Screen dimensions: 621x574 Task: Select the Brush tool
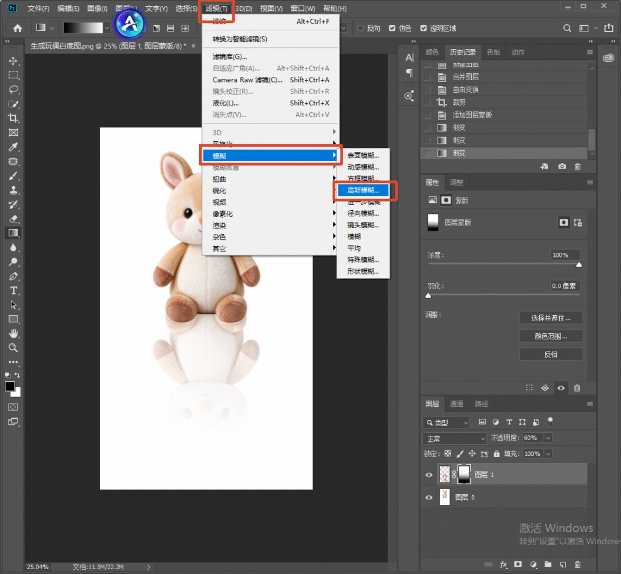[x=13, y=176]
